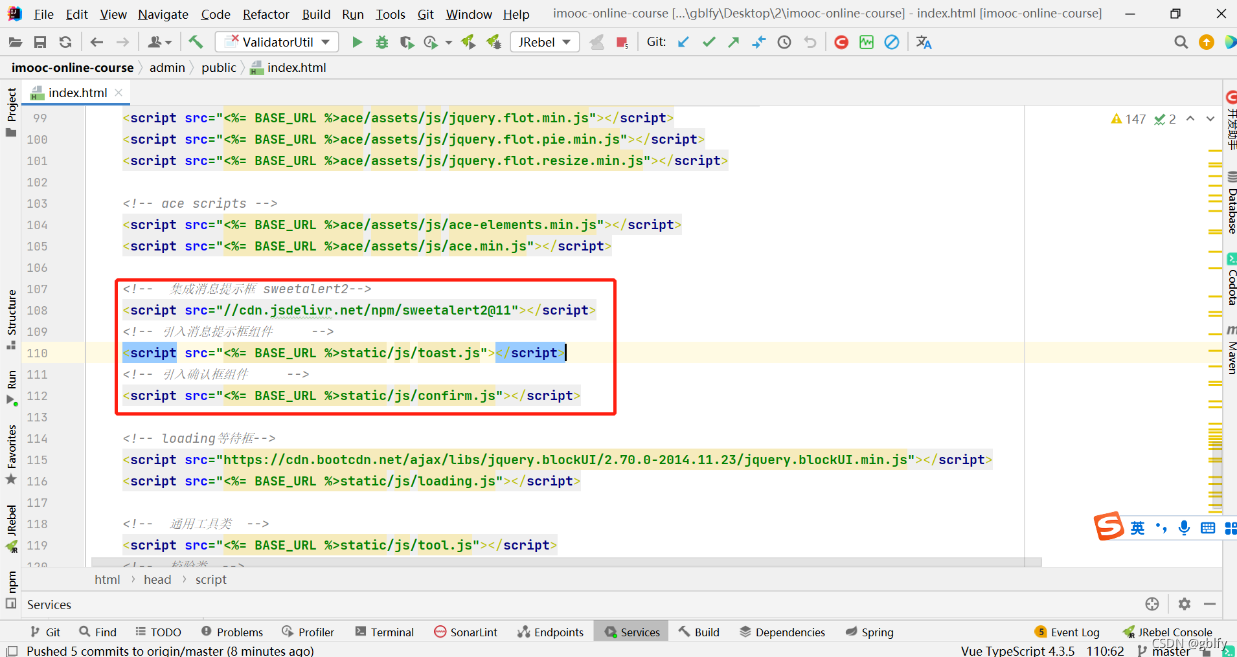Select imooc-online-course breadcrumb
Image resolution: width=1237 pixels, height=657 pixels.
73,67
